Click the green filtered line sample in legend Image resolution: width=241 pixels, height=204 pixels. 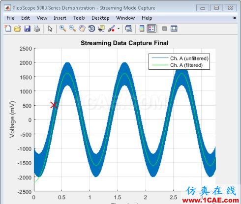[160, 65]
